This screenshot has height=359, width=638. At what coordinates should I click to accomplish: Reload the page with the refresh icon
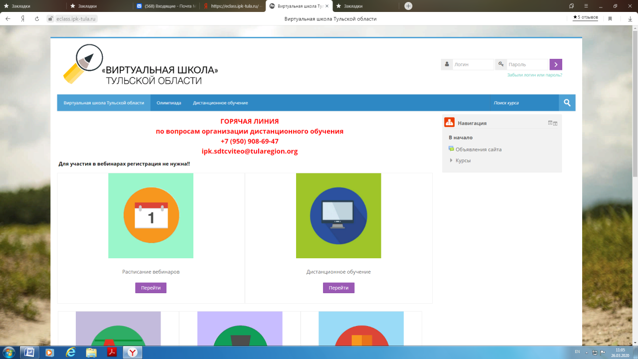(37, 18)
